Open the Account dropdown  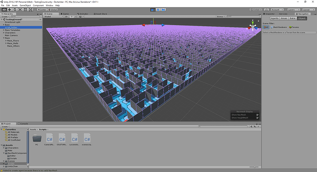pos(277,10)
